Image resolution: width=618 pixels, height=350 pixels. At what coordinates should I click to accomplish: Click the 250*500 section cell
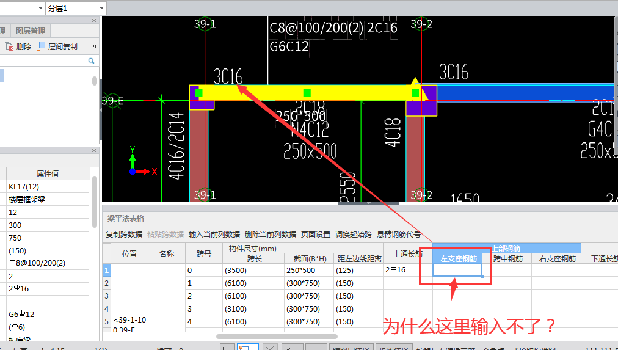[x=310, y=271]
